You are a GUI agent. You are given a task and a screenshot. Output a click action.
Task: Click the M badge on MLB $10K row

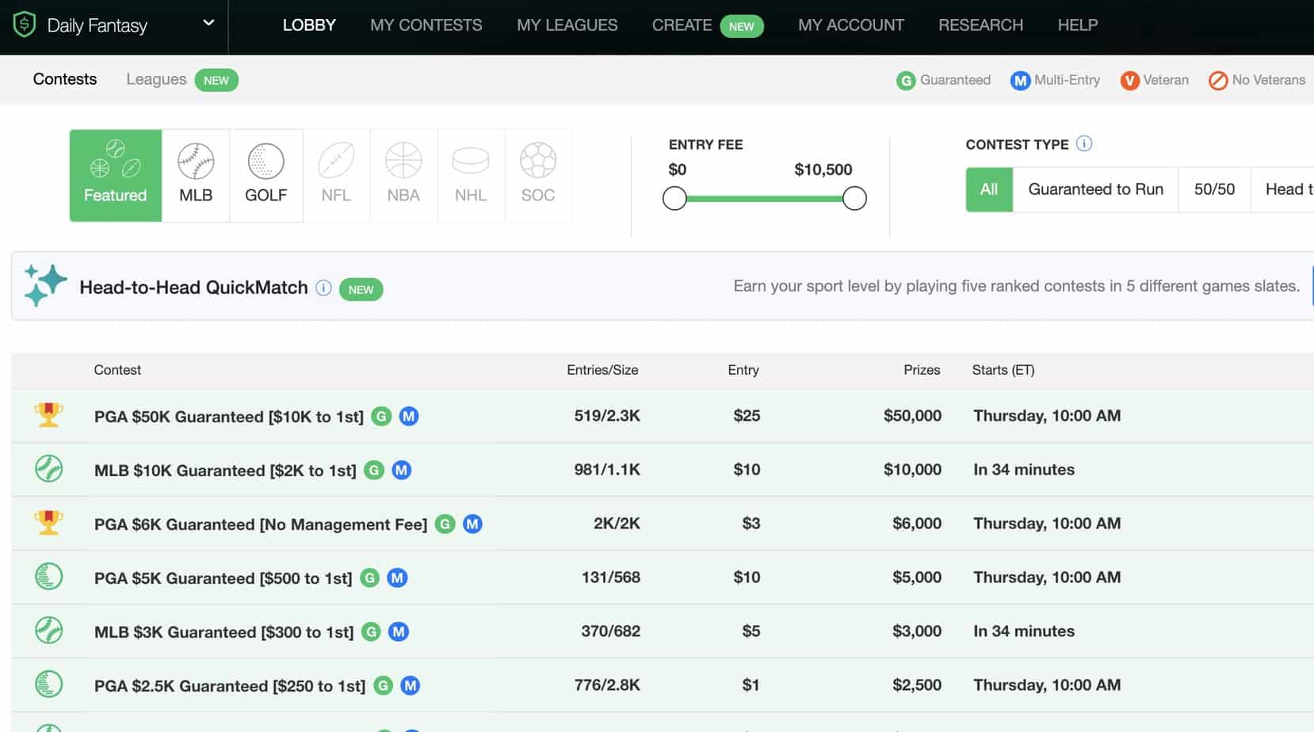click(x=402, y=470)
